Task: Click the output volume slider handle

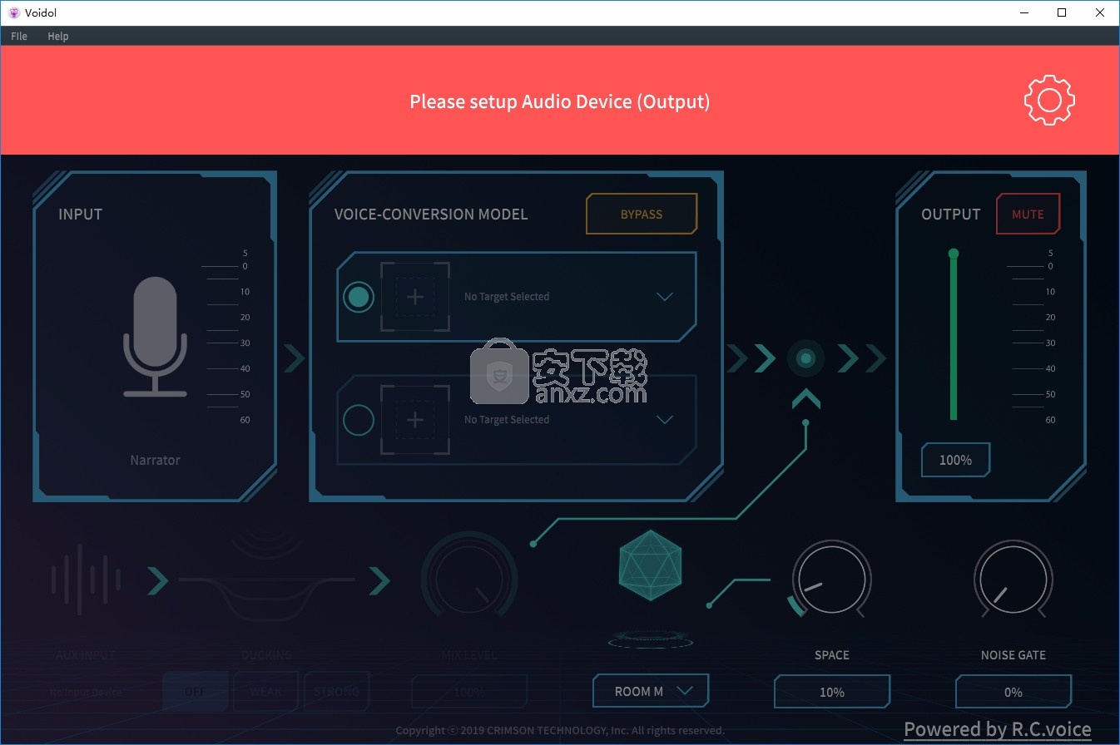Action: point(954,254)
